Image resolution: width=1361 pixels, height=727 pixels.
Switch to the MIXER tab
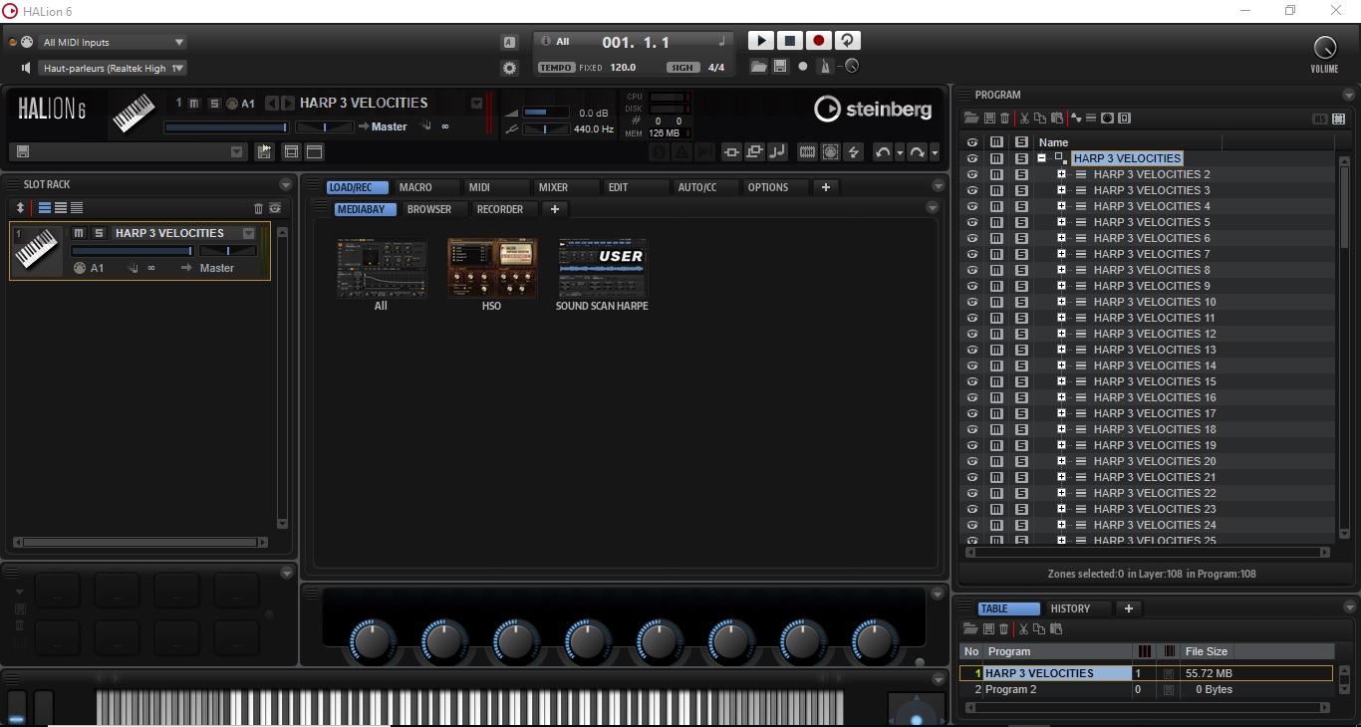[x=553, y=187]
